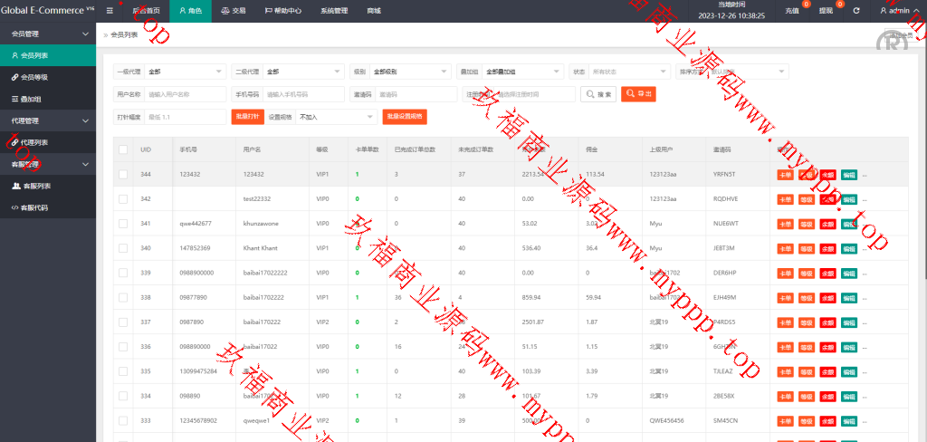
Task: Toggle the sidebar hamburger menu icon
Action: click(x=110, y=11)
